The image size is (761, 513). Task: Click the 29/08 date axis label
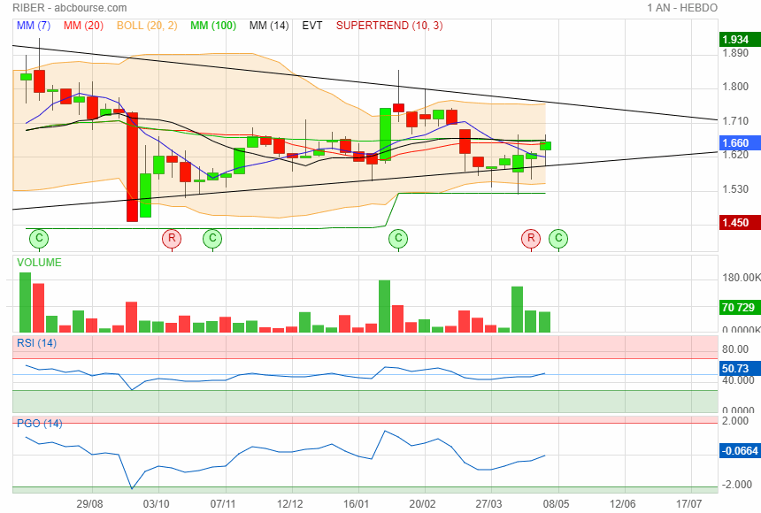point(89,504)
